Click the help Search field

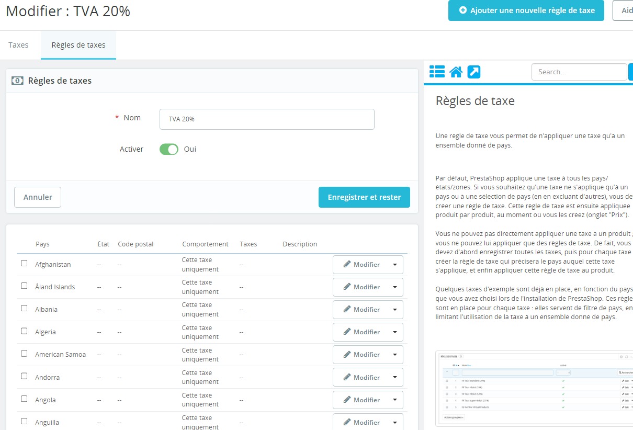tap(579, 72)
